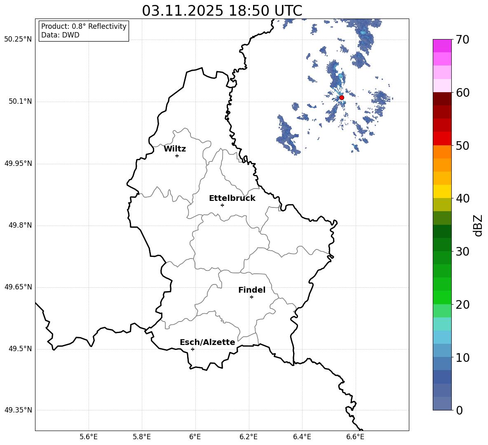
Task: Click the 49.5°N latitude label
Action: point(20,349)
